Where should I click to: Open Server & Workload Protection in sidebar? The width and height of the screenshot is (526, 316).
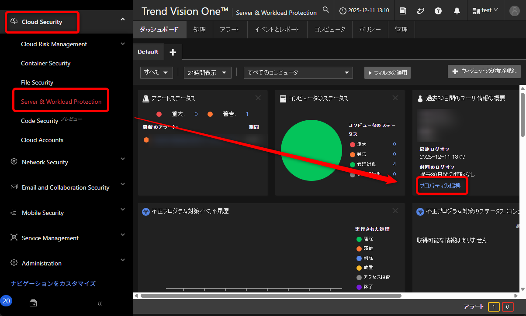(61, 102)
